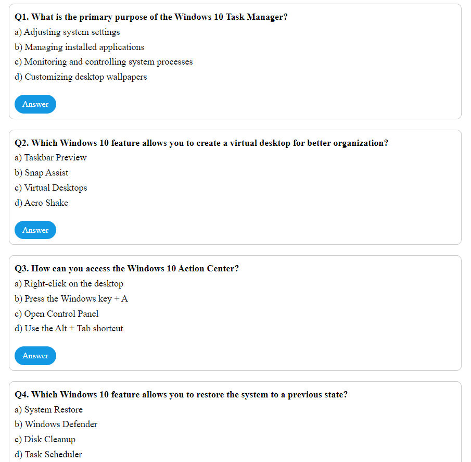Select option d) Customizing desktop wallpapers

point(81,77)
